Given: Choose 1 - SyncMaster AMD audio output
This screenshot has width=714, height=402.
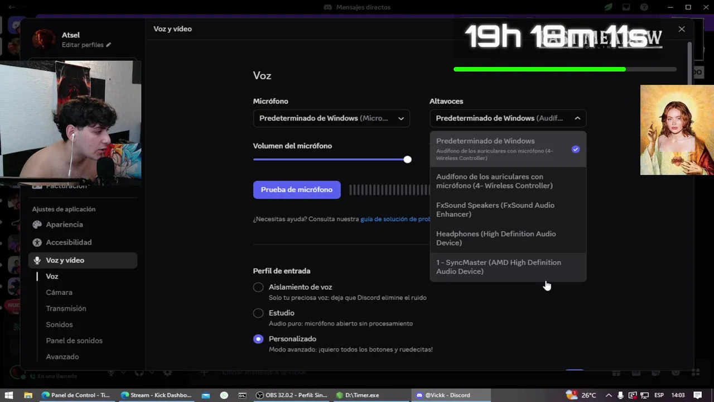Looking at the screenshot, I should coord(508,267).
